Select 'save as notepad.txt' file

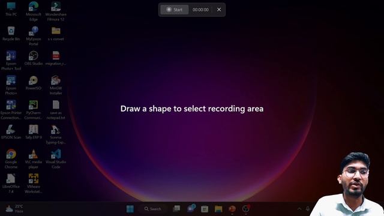point(56,110)
